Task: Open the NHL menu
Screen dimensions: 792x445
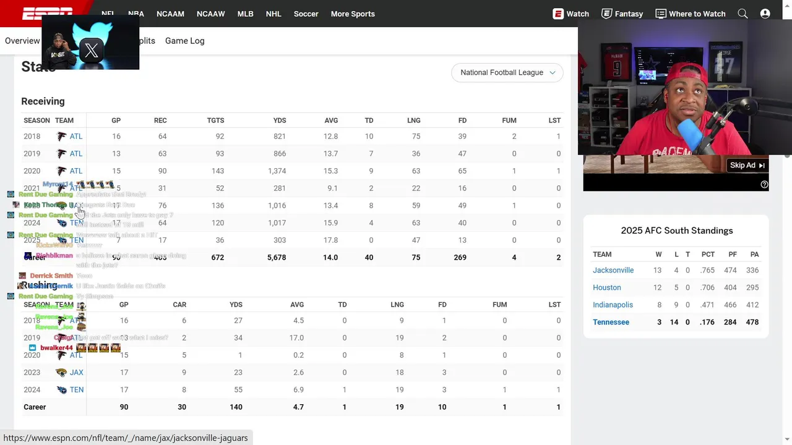Action: coord(273,14)
